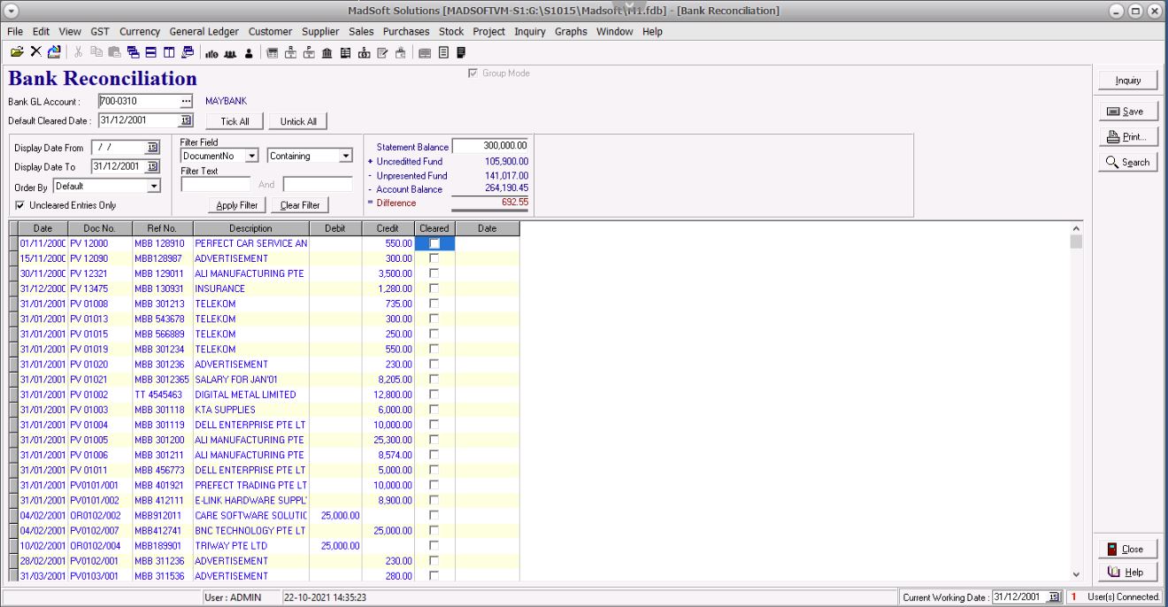Click the lined page document toolbar icon

443,52
